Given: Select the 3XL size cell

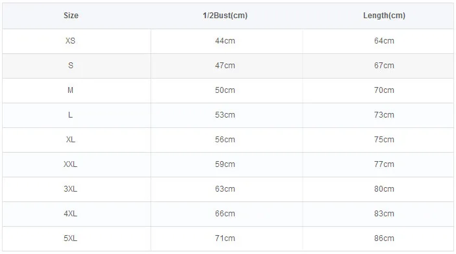Looking at the screenshot, I should point(70,189).
